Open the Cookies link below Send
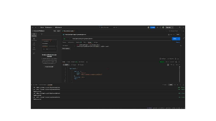Screen dimensions: 216x121 point(178,42)
